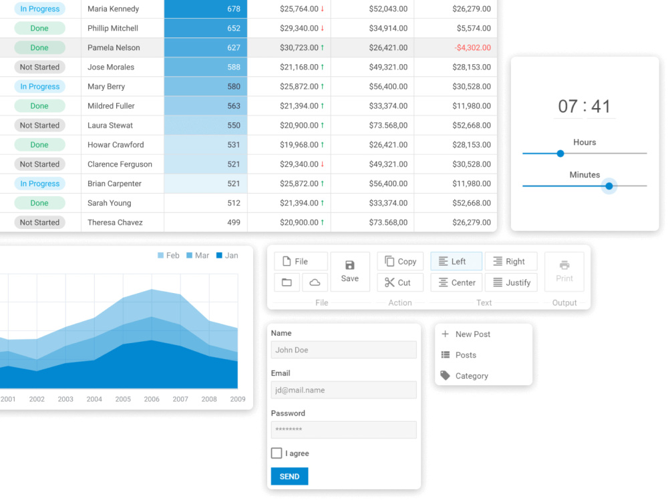This screenshot has width=668, height=500.
Task: Toggle the Mar legend swatch
Action: coord(189,255)
